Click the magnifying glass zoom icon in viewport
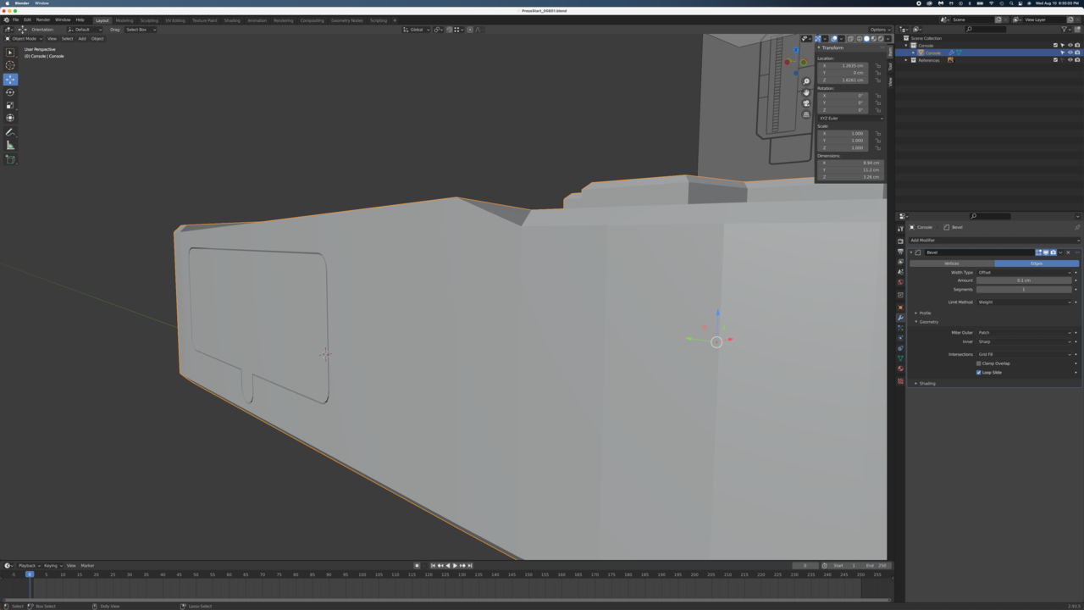This screenshot has height=610, width=1084. pyautogui.click(x=806, y=81)
